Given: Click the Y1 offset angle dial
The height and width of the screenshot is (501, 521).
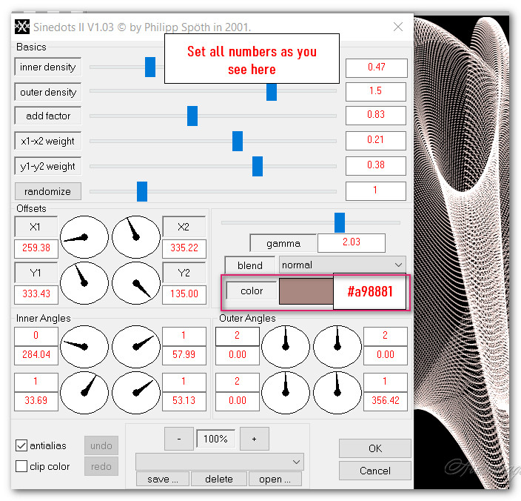Looking at the screenshot, I should [83, 283].
